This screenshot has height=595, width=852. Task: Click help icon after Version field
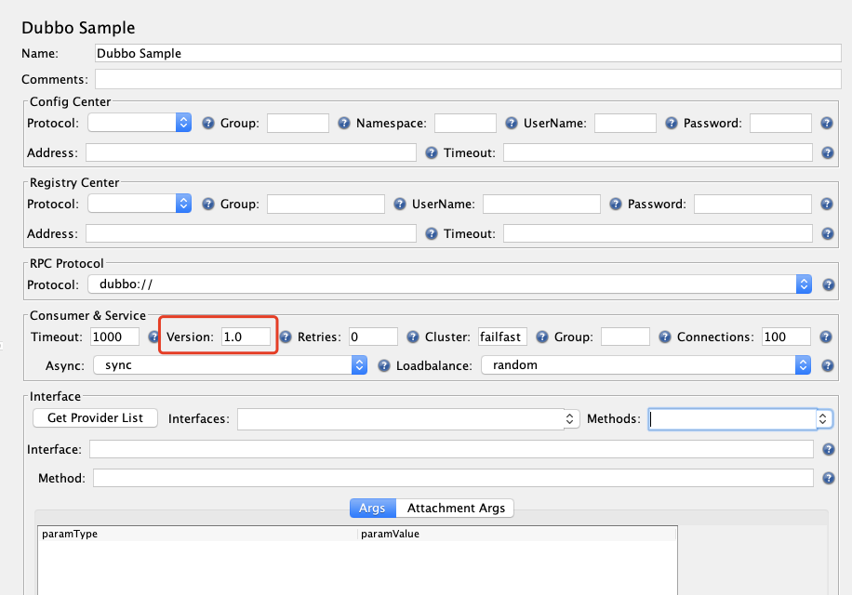pyautogui.click(x=286, y=337)
